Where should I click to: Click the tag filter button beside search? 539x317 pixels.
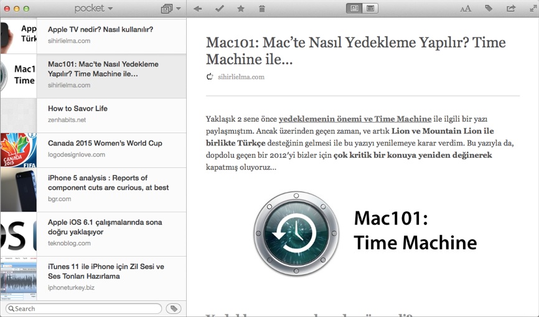(x=174, y=308)
